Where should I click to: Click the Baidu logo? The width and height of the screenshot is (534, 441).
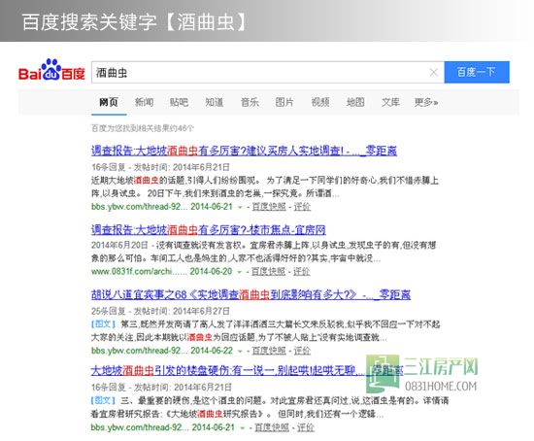(51, 70)
